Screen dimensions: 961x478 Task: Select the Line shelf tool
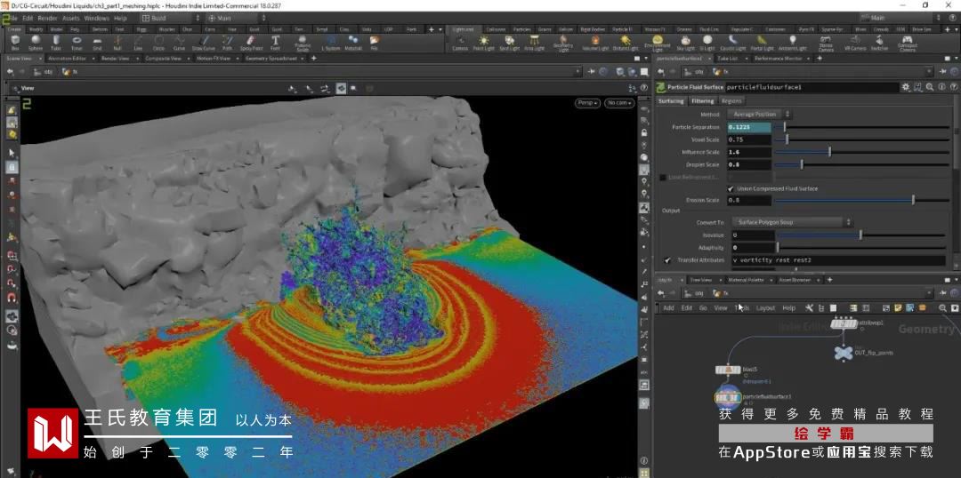tap(138, 43)
